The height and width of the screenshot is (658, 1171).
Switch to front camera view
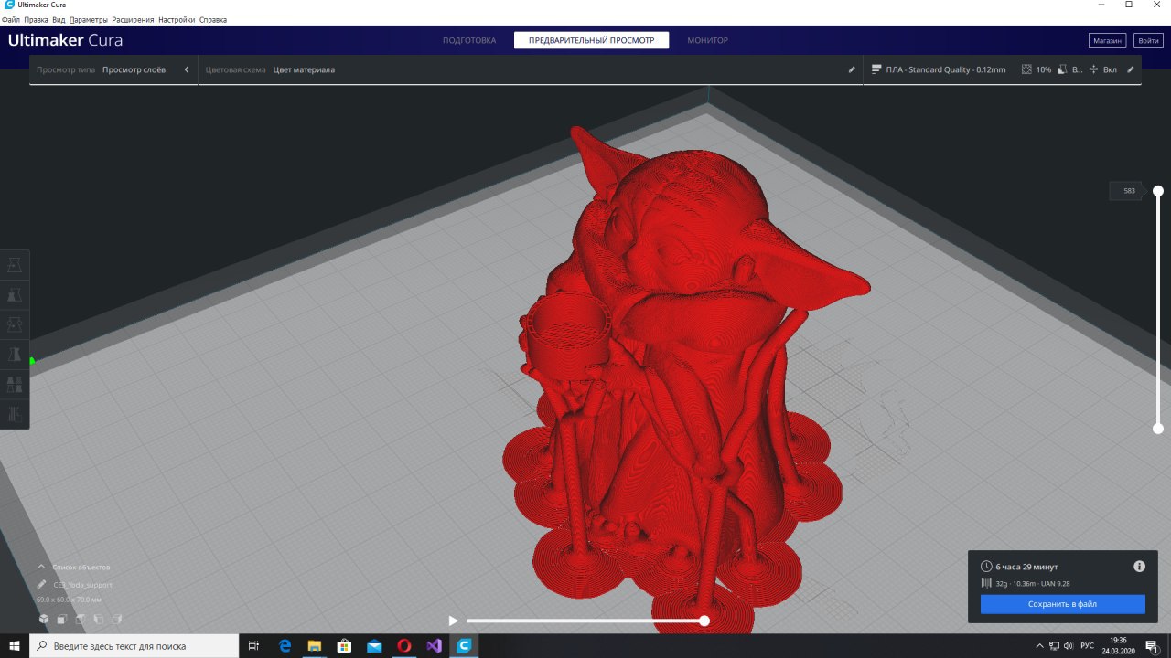[x=61, y=620]
